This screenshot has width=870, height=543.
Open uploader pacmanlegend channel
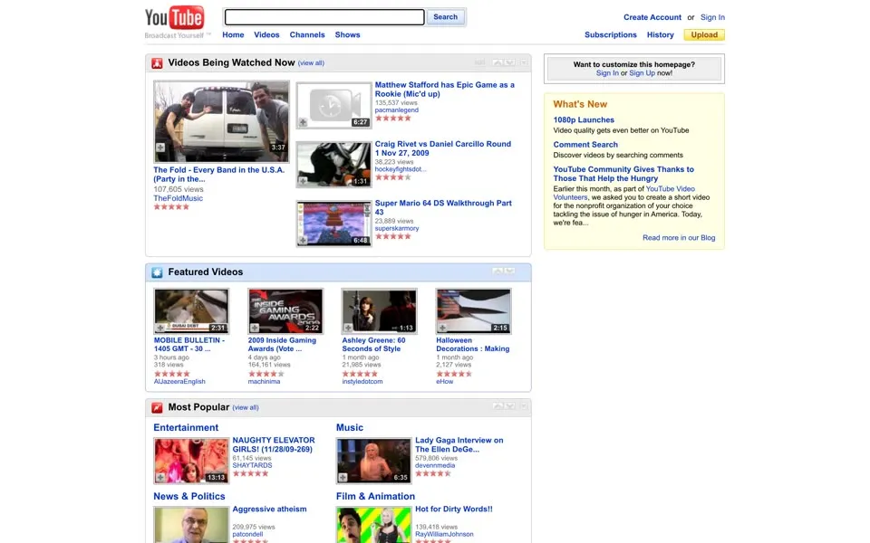[x=397, y=110]
